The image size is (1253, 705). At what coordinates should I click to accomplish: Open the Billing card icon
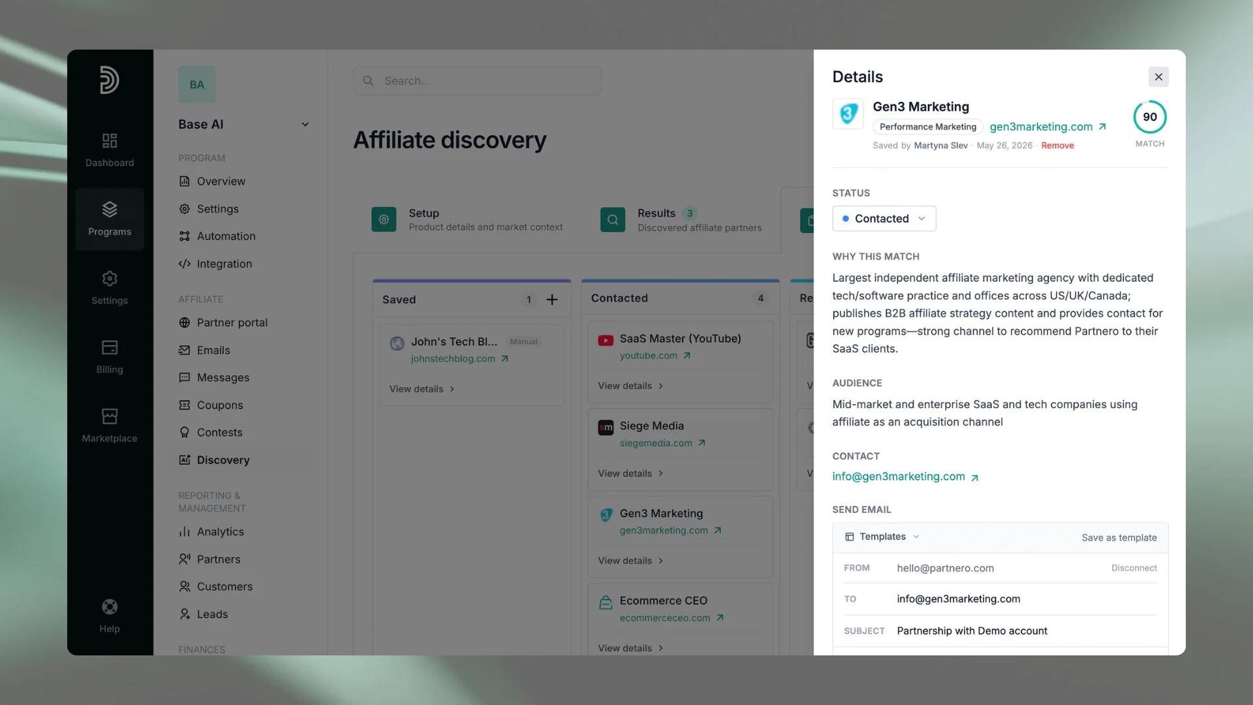pos(110,347)
